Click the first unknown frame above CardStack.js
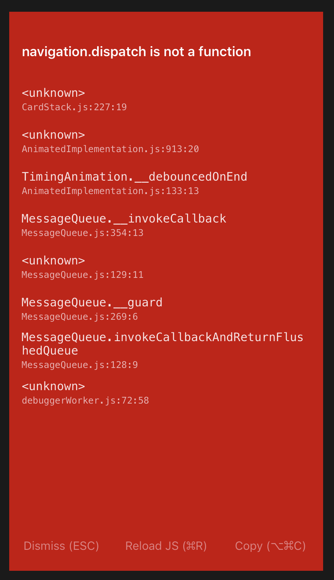Screen dimensions: 334x580 coord(53,93)
